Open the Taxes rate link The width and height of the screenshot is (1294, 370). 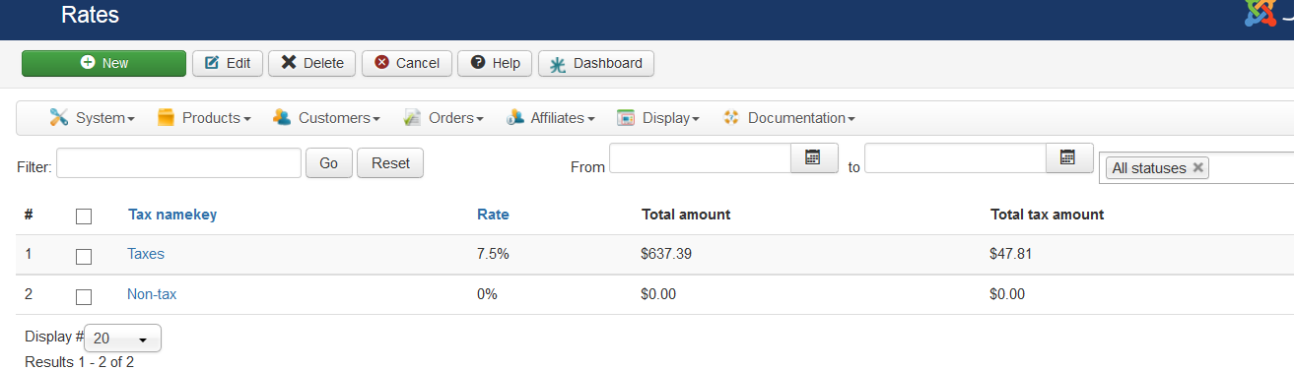pos(146,254)
